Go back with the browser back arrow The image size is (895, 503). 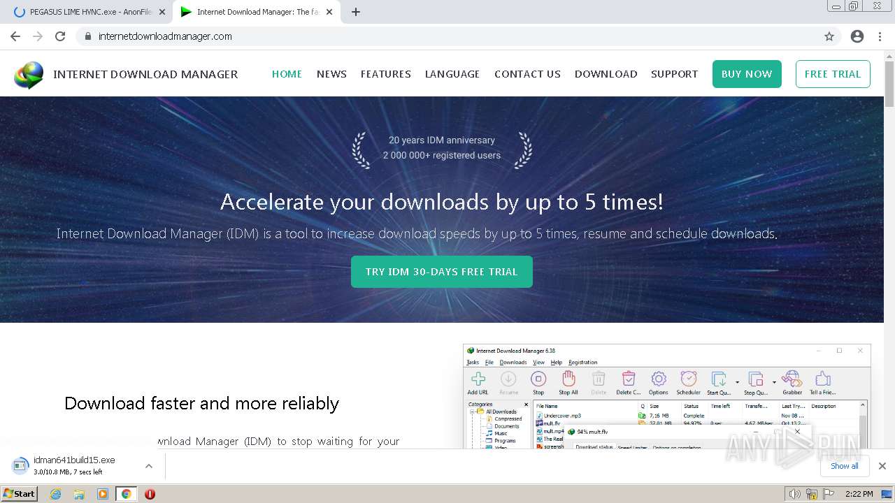[15, 36]
